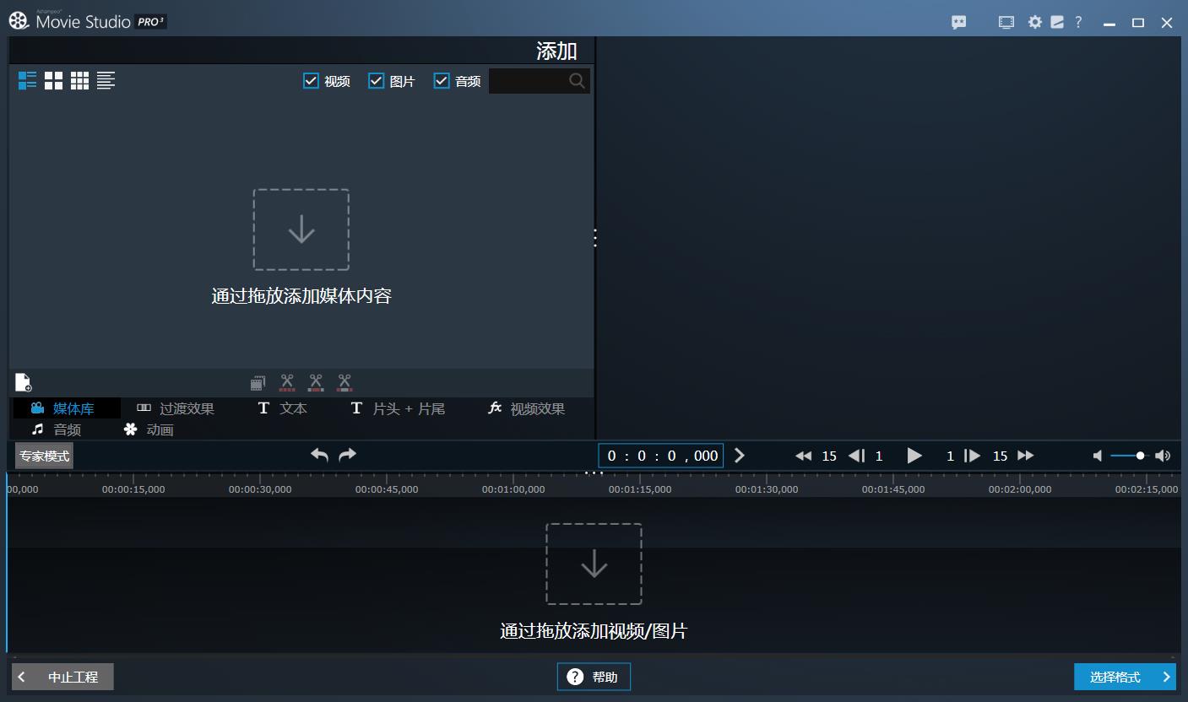Screen dimensions: 1188x702
Task: Switch media view to large thumbnail grid
Action: click(x=53, y=80)
